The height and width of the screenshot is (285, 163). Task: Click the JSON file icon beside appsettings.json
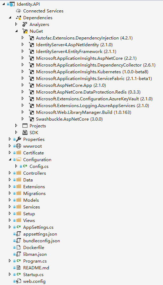pyautogui.click(x=19, y=234)
